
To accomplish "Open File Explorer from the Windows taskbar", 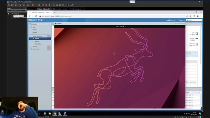I will tap(50, 113).
